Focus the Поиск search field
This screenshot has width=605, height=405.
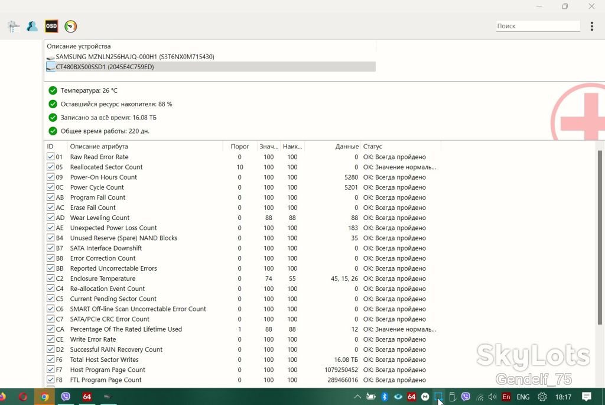pyautogui.click(x=538, y=26)
